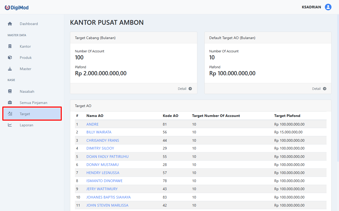Select the Target Number Of Account column header

tap(216, 116)
